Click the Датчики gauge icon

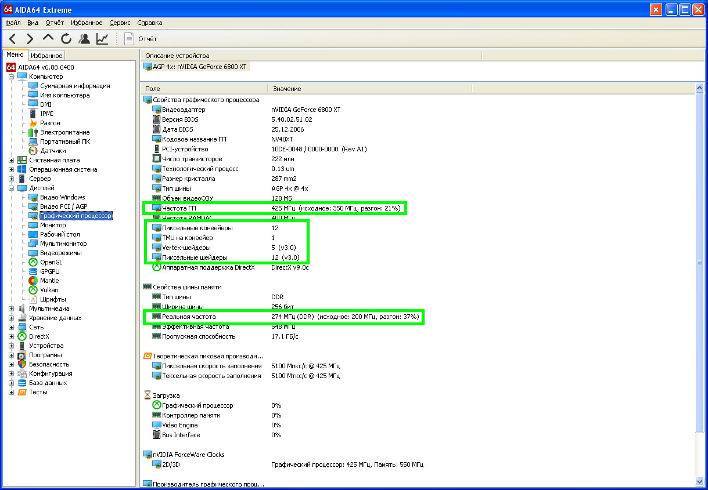click(x=33, y=151)
